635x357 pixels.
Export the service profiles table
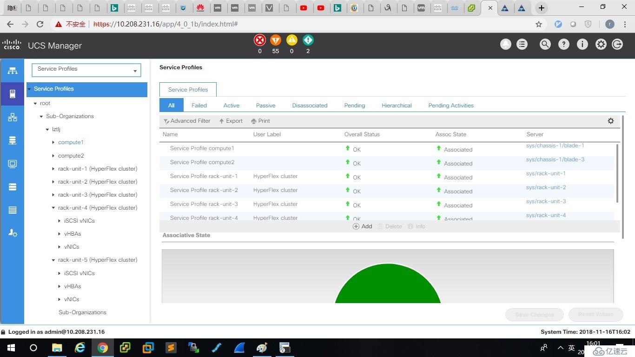click(231, 121)
